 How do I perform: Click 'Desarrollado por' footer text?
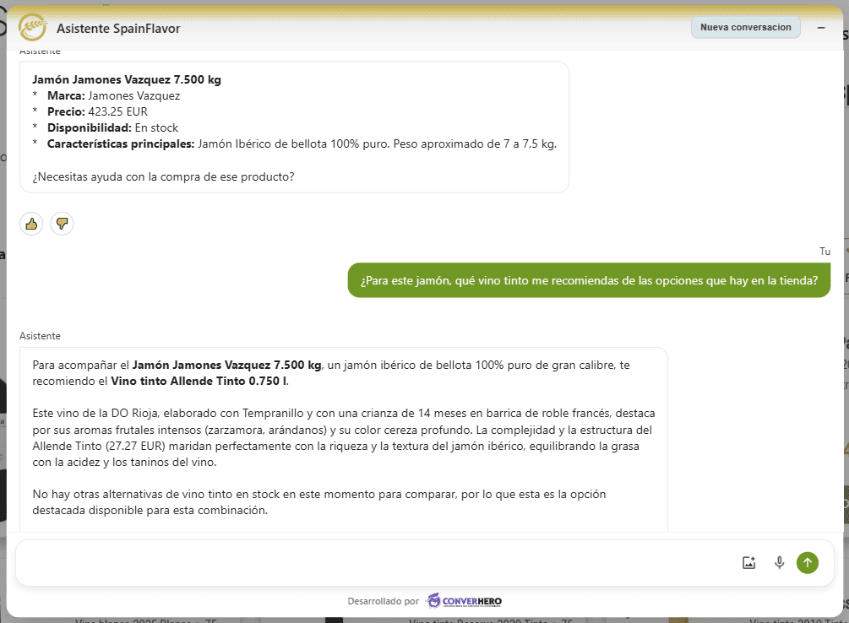click(384, 601)
